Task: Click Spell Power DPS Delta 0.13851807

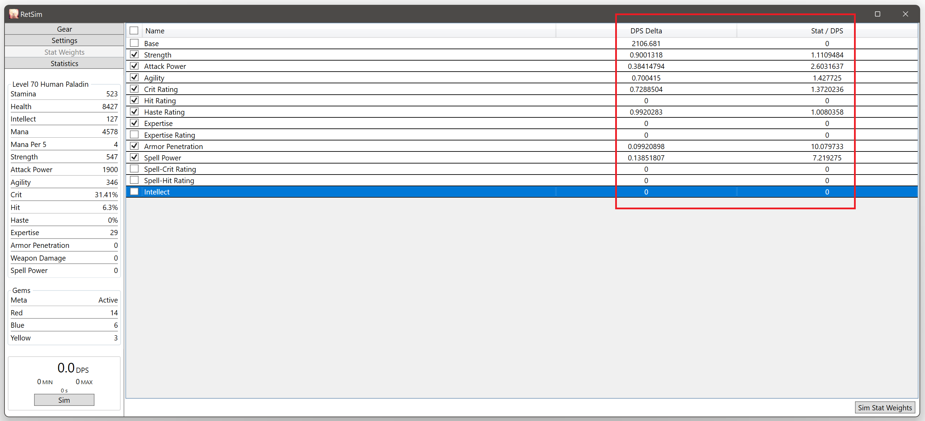Action: pos(646,158)
